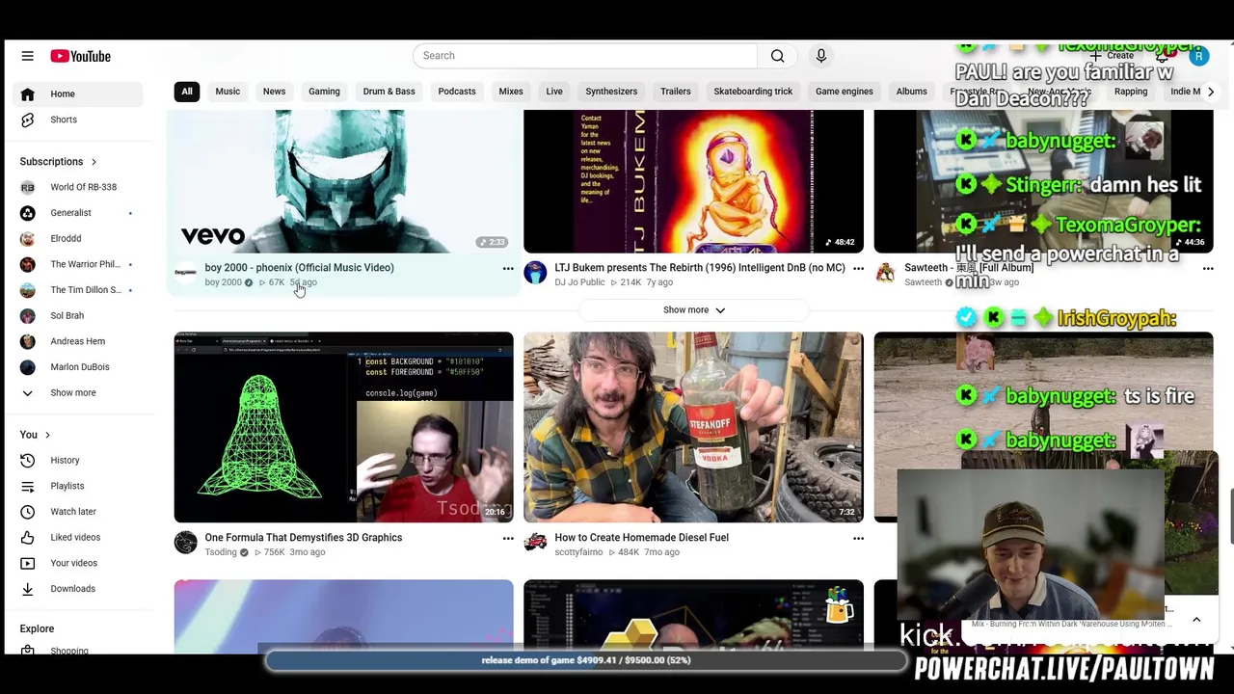Start voice search with microphone
Viewport: 1234px width, 694px height.
(821, 56)
